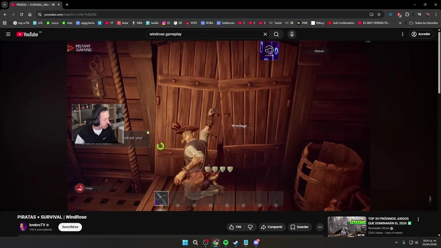Save the video with Guardar

(299, 227)
